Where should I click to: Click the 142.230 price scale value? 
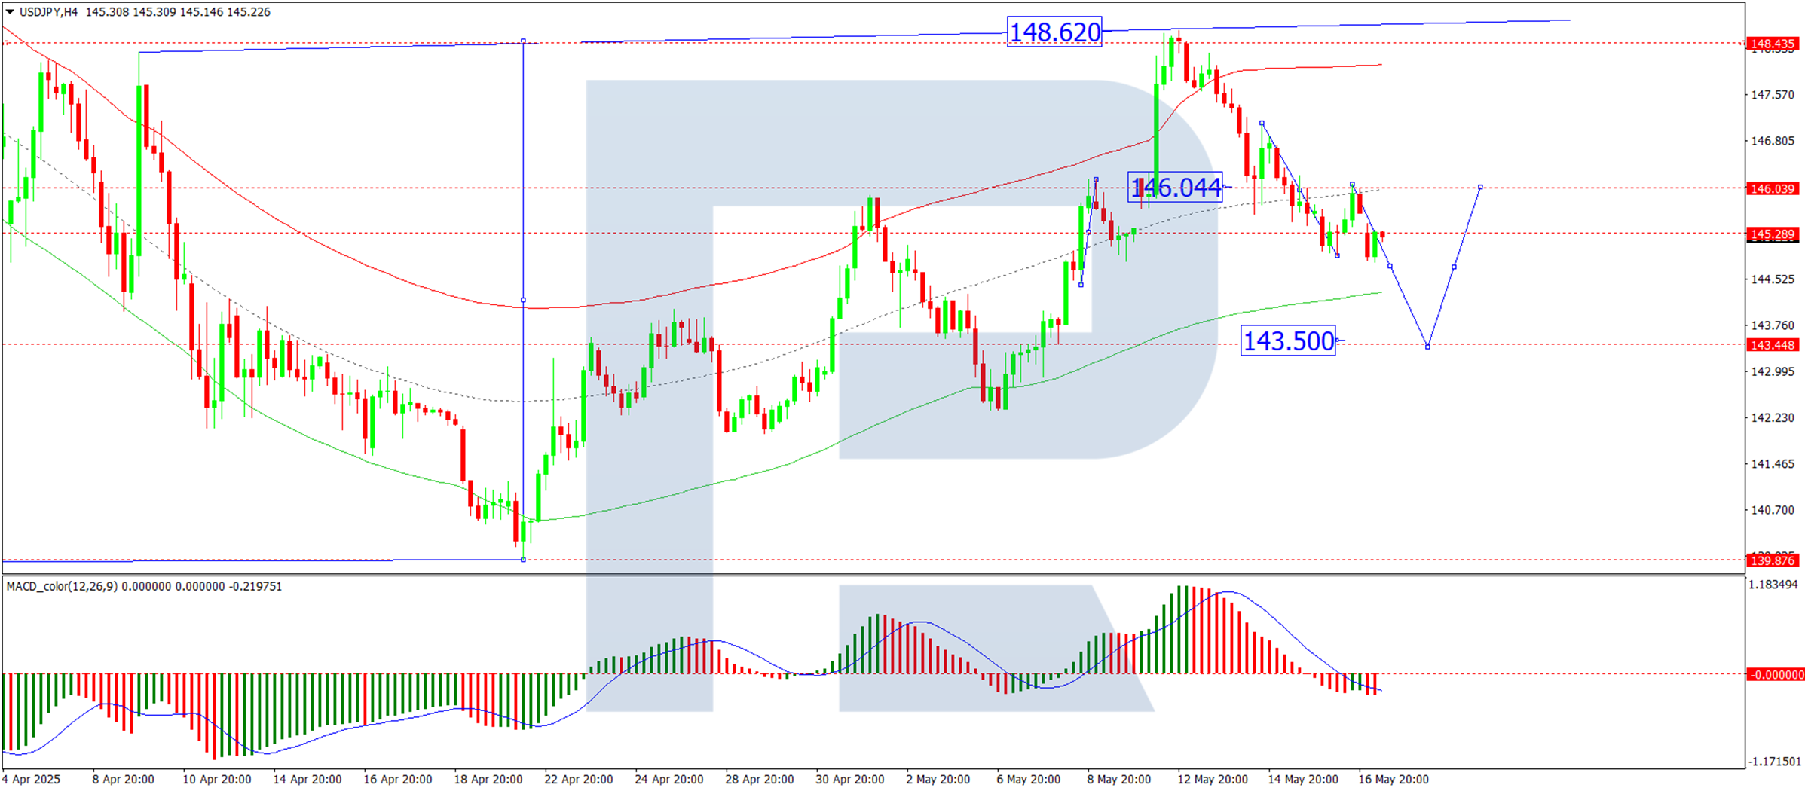(1773, 418)
